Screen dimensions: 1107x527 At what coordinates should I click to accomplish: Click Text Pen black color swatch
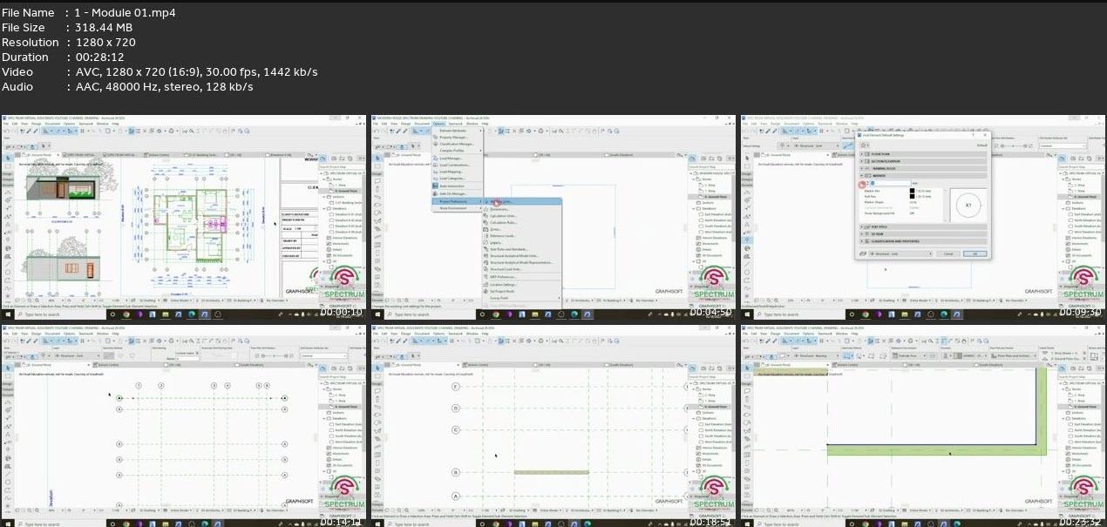click(x=912, y=197)
